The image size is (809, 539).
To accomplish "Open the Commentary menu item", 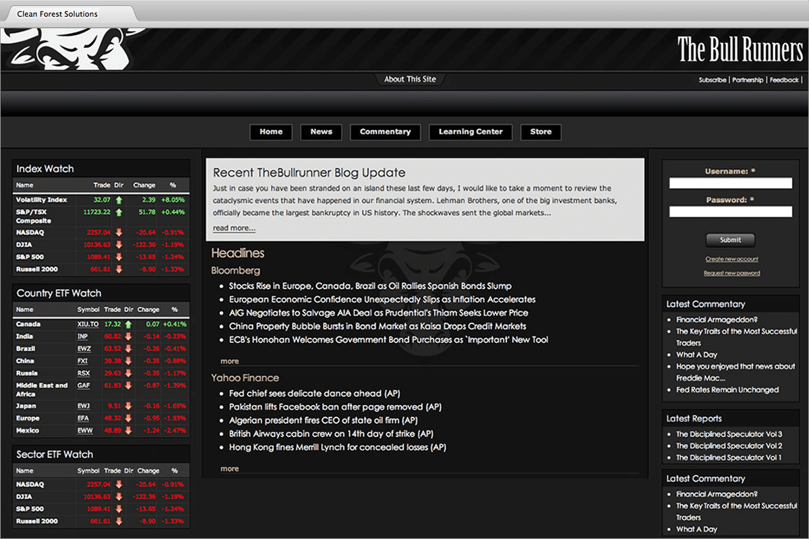I will pos(385,132).
